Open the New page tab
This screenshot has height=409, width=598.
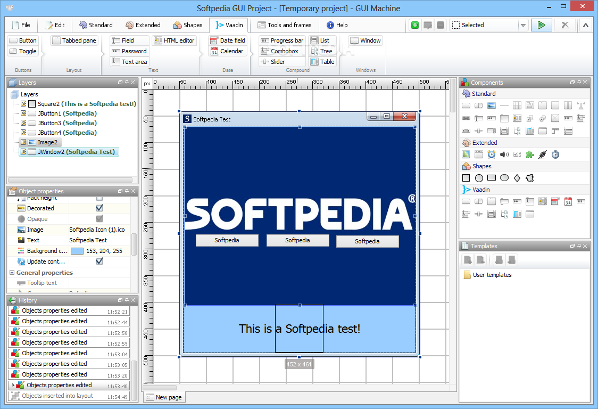(x=164, y=397)
